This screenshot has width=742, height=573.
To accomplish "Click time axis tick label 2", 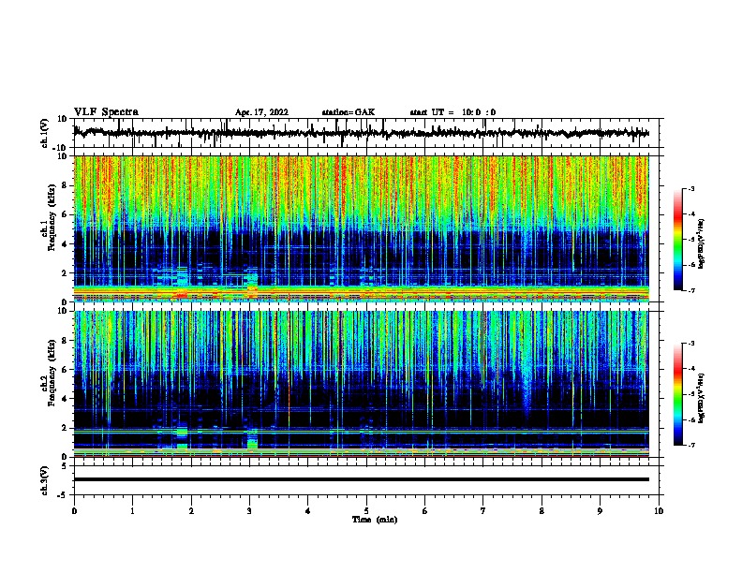I will point(191,511).
